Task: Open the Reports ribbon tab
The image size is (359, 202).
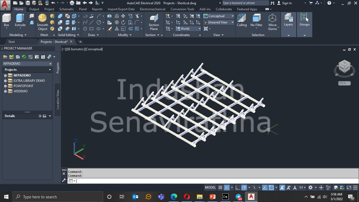Action: (97, 9)
